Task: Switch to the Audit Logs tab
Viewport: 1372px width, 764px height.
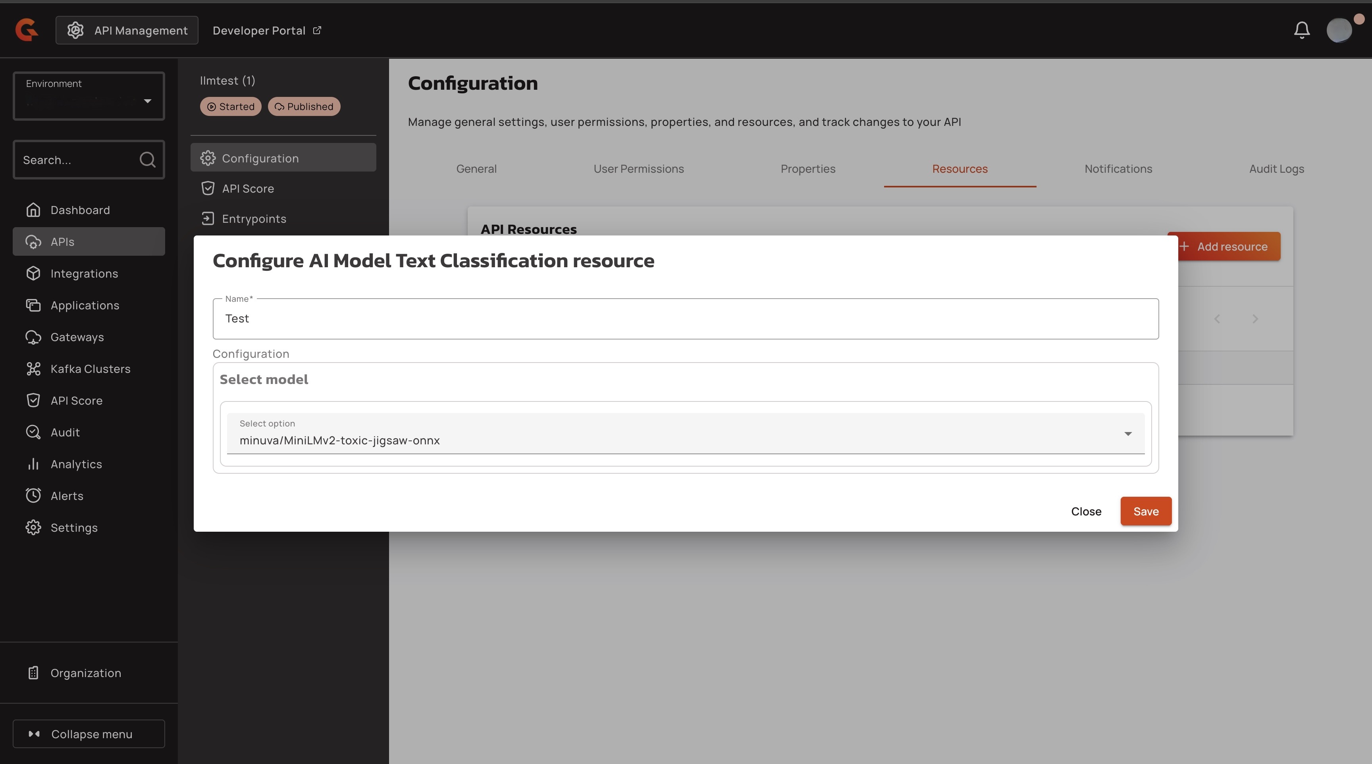Action: pos(1276,169)
